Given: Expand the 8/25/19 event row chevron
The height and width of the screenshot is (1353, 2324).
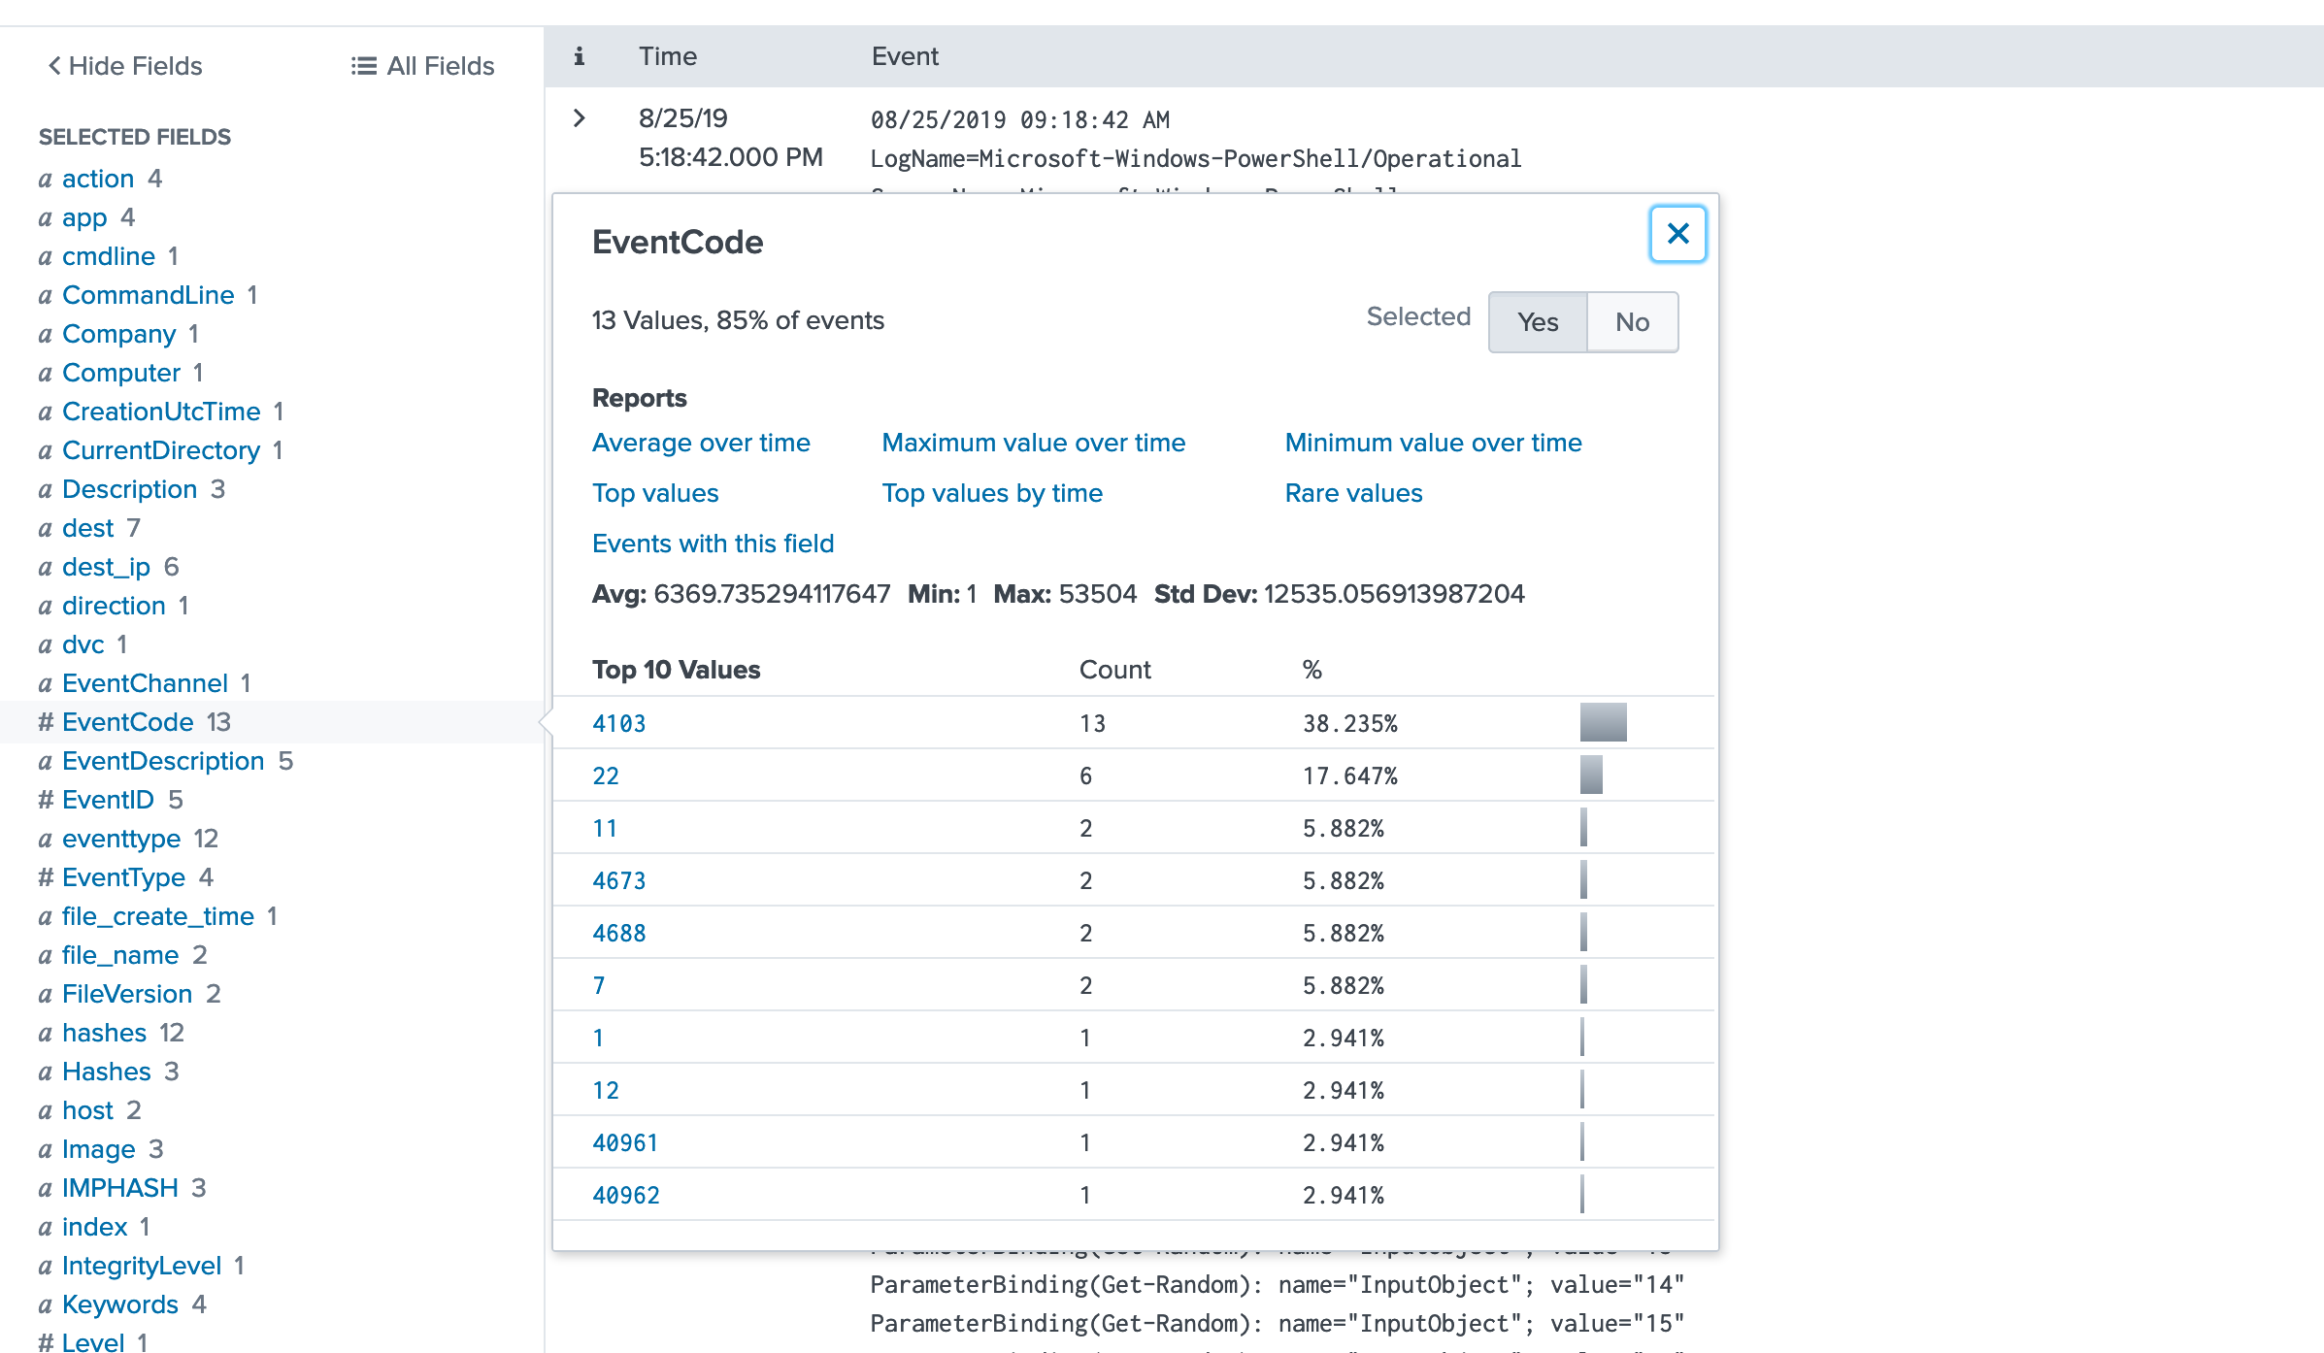Looking at the screenshot, I should pyautogui.click(x=580, y=118).
